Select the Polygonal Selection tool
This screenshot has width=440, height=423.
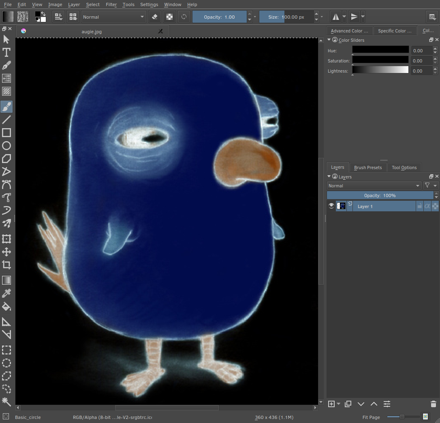click(6, 376)
